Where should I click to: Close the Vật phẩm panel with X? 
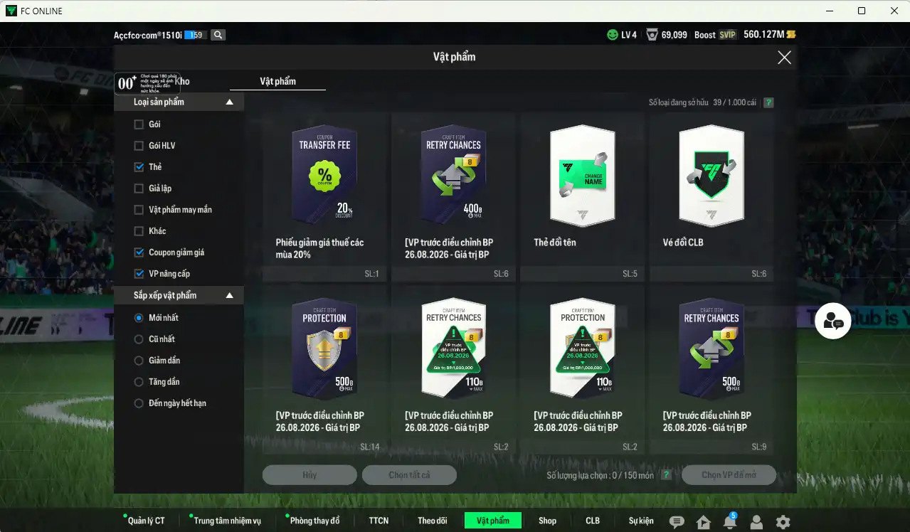pos(784,58)
